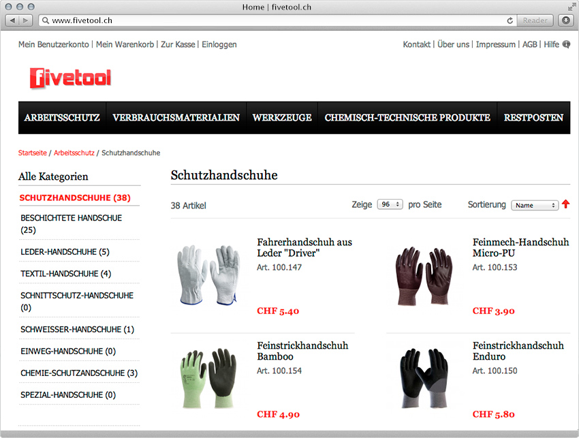Click the Hilfe help icon
Viewport: 579px width, 438px height.
click(x=565, y=44)
